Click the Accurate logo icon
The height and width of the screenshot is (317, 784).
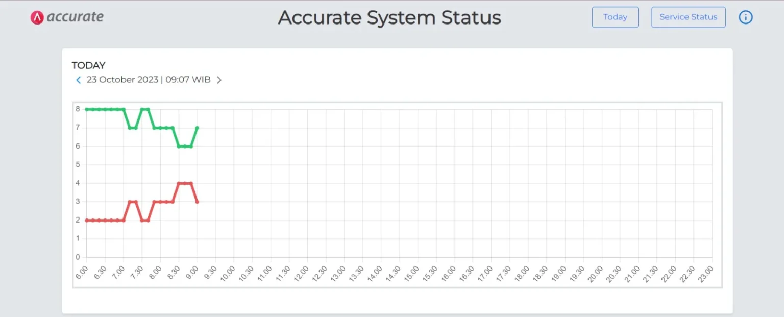point(37,18)
